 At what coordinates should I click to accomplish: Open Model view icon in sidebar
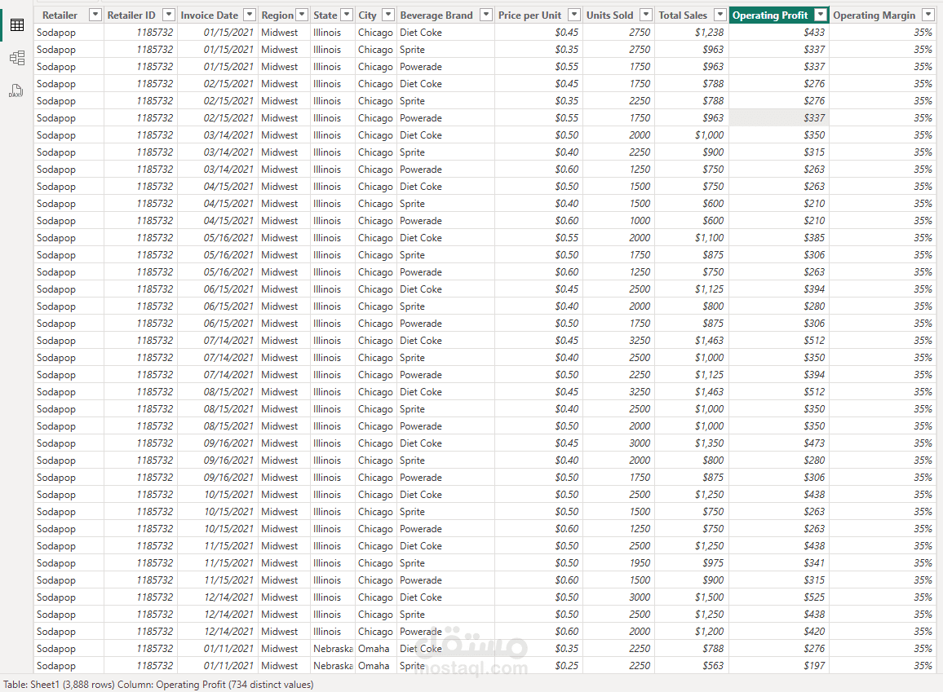(x=17, y=58)
